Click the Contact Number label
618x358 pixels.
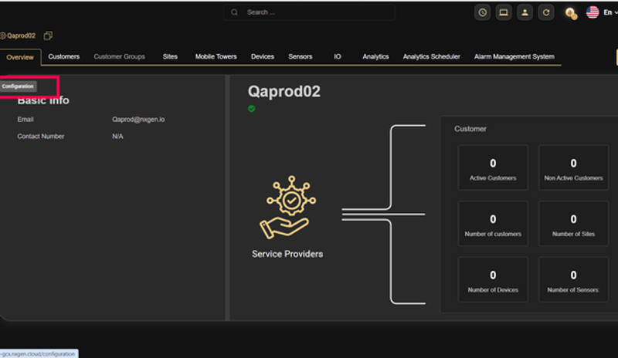pos(41,137)
